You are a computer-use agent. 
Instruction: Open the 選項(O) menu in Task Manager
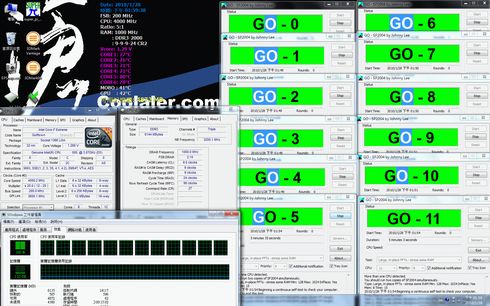[x=24, y=222]
